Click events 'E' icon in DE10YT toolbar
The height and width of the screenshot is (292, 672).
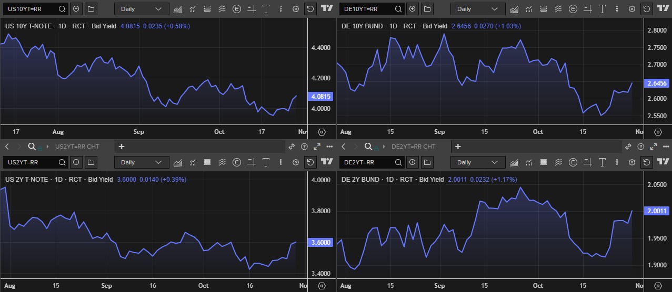(x=573, y=9)
